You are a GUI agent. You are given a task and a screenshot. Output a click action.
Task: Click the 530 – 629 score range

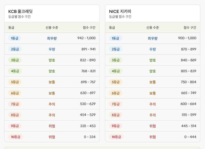coord(88,104)
